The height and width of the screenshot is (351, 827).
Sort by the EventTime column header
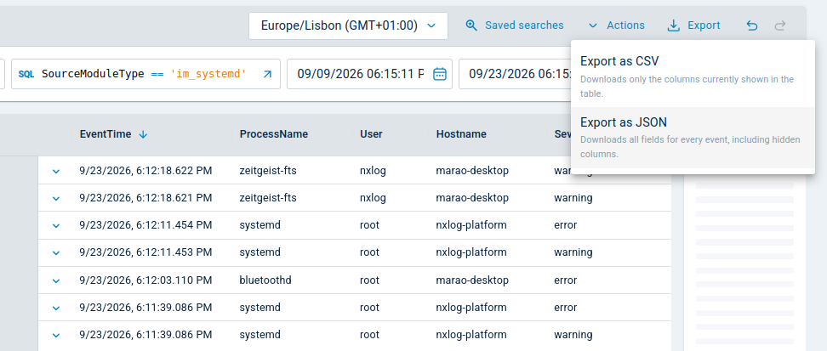(106, 134)
